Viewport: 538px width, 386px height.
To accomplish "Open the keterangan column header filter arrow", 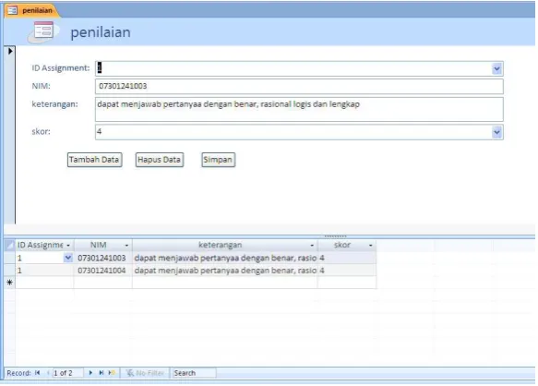I will point(312,246).
